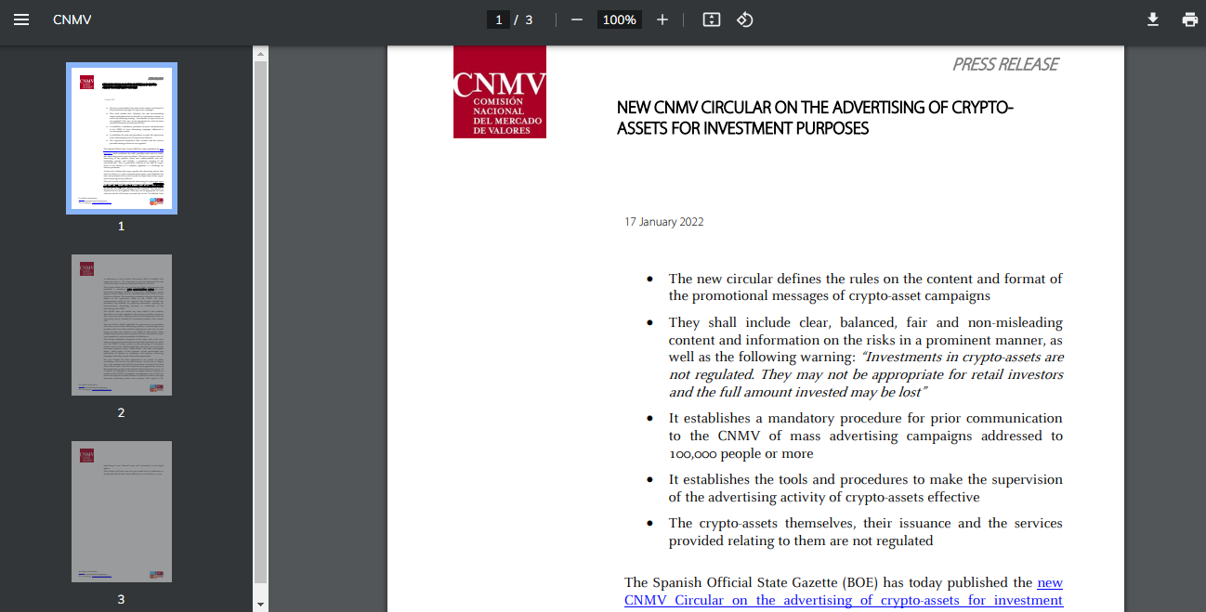Toggle the sidebar hamburger menu
Viewport: 1206px width, 612px height.
point(21,20)
